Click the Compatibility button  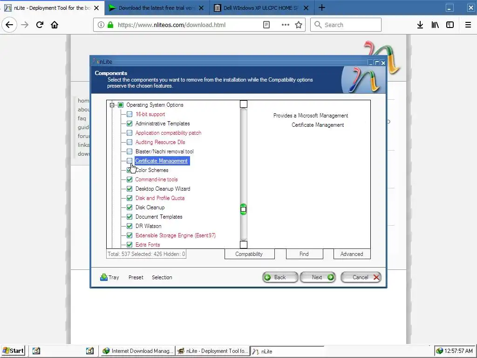pyautogui.click(x=250, y=254)
